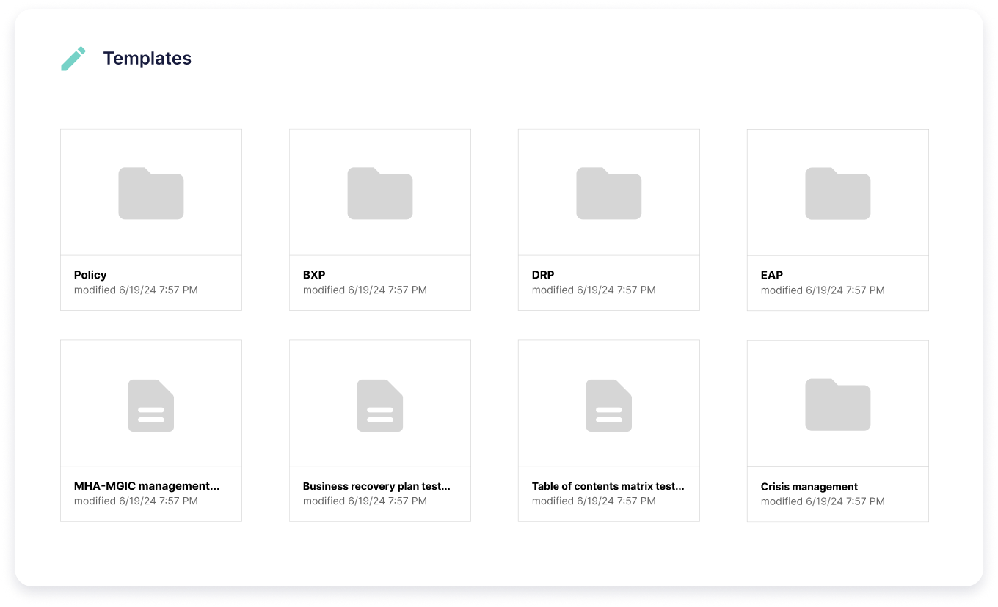Viewport: 998px width, 607px height.
Task: Click the Templates page heading
Action: [147, 59]
